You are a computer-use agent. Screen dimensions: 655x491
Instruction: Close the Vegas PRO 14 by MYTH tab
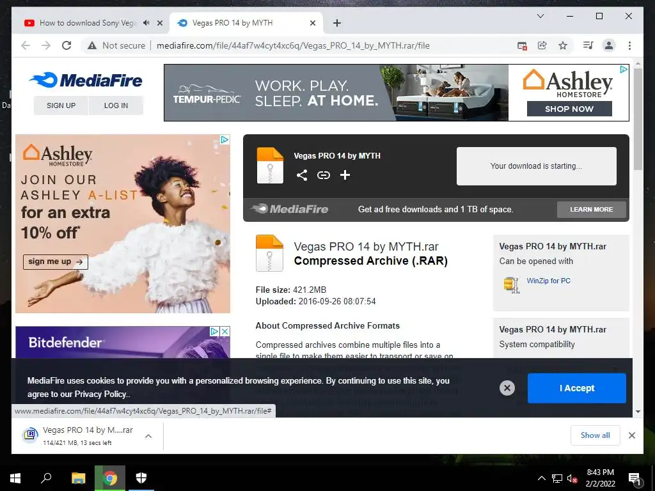coord(312,23)
